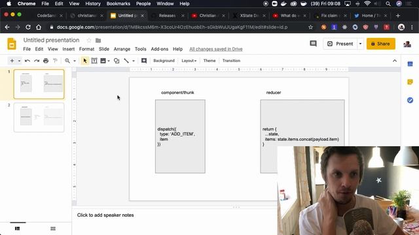Open the Format menu
The width and height of the screenshot is (419, 235).
[86, 49]
